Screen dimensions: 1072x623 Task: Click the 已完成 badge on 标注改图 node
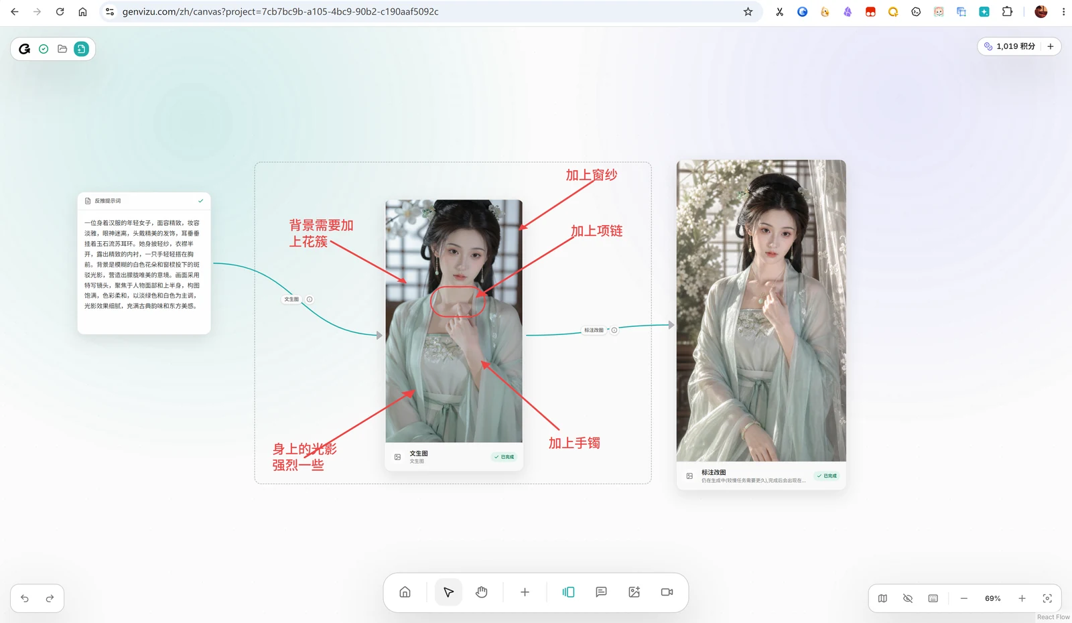pyautogui.click(x=827, y=476)
